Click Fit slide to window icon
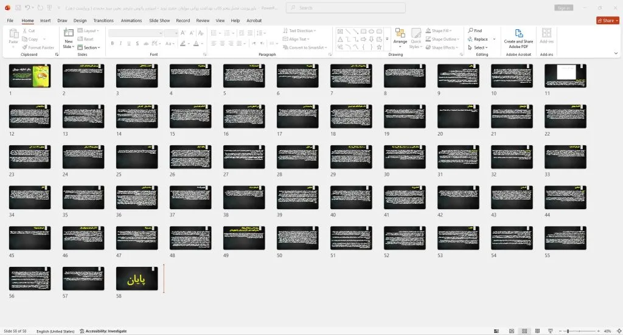Screen dimensions: 623x335 pyautogui.click(x=619, y=331)
